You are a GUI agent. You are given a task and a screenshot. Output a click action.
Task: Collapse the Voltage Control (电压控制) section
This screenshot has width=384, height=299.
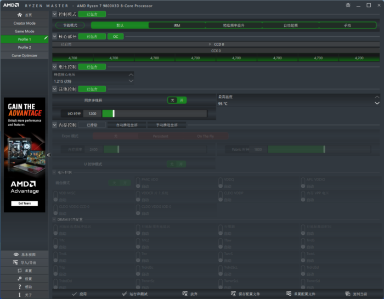point(54,66)
